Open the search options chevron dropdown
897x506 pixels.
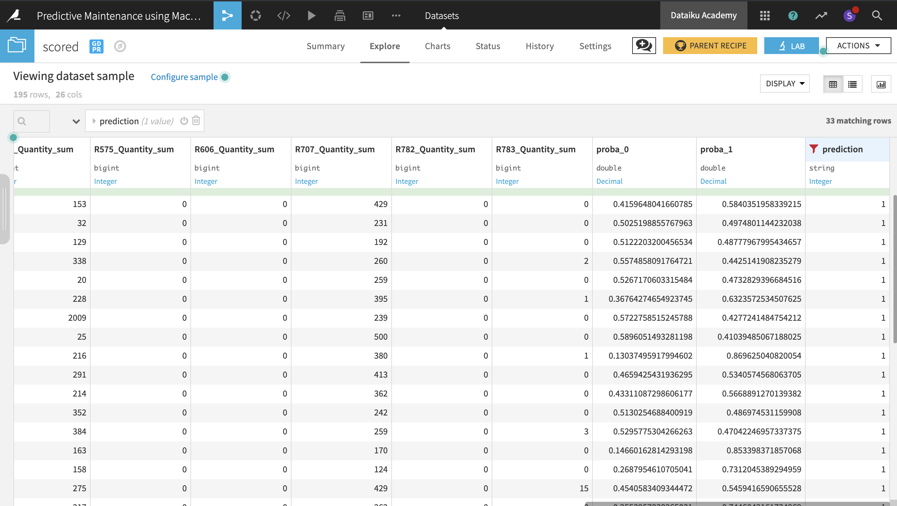pyautogui.click(x=76, y=121)
